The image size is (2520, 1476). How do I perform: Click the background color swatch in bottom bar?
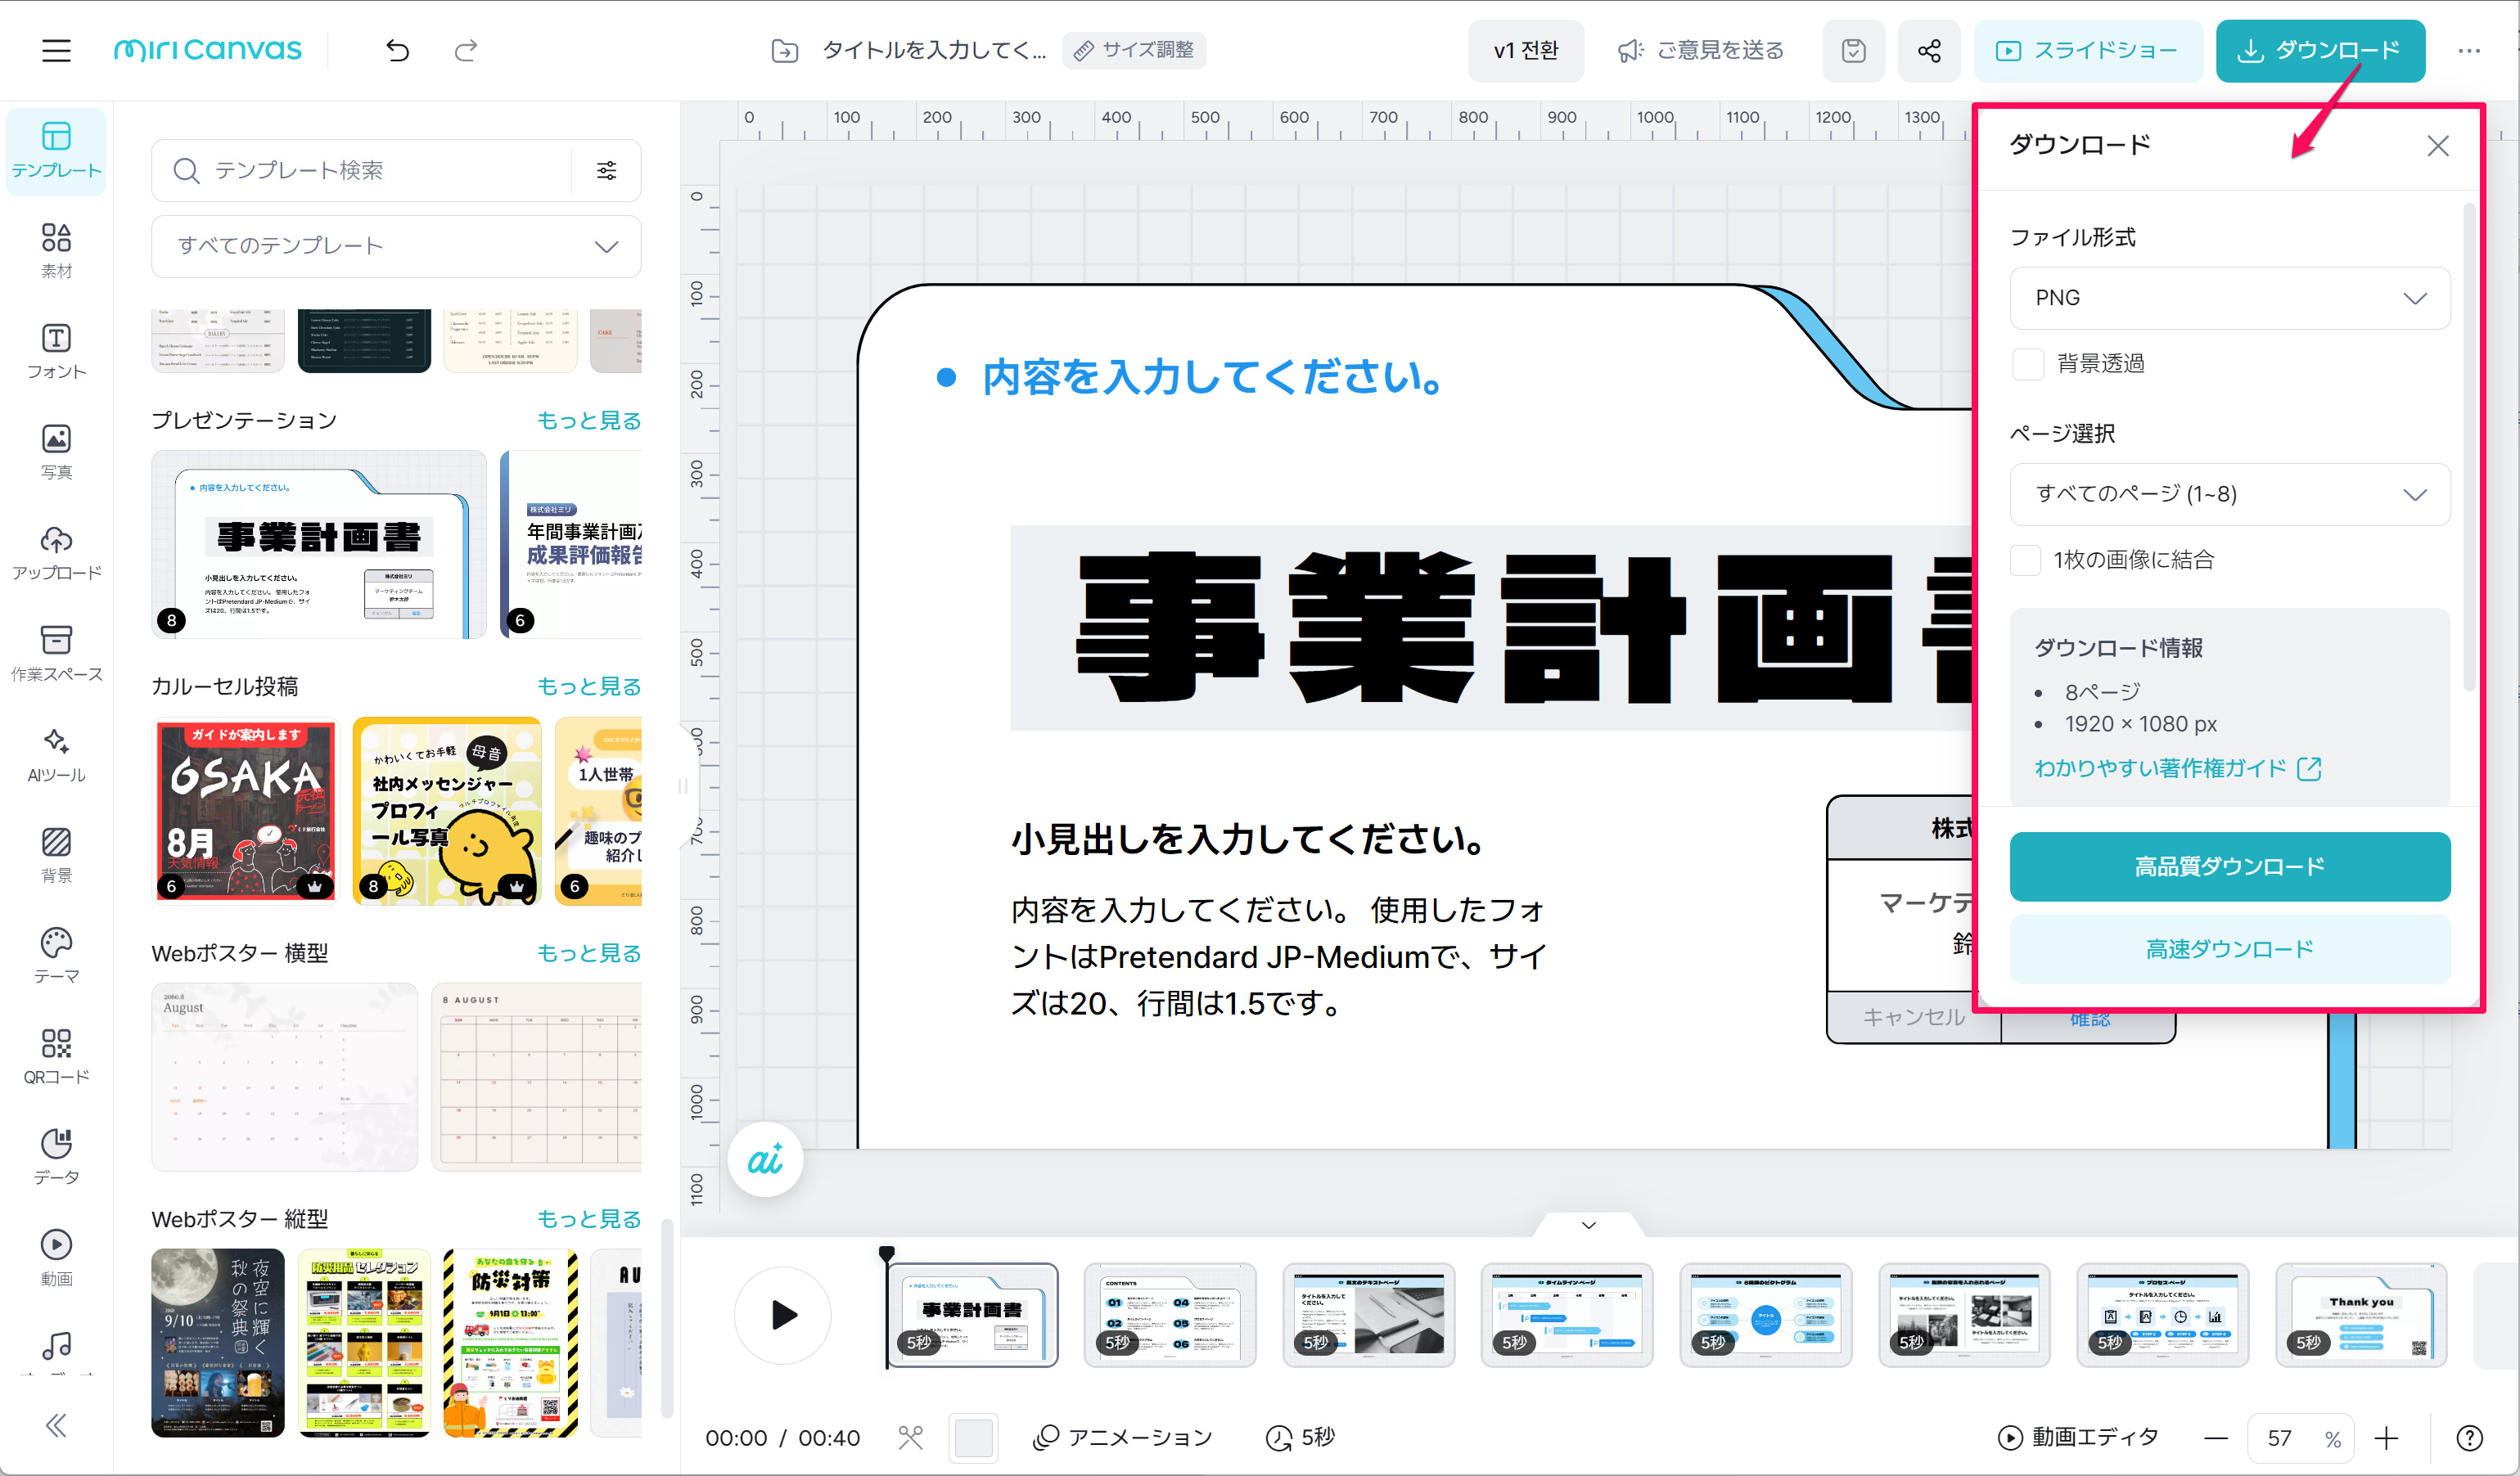click(x=972, y=1437)
